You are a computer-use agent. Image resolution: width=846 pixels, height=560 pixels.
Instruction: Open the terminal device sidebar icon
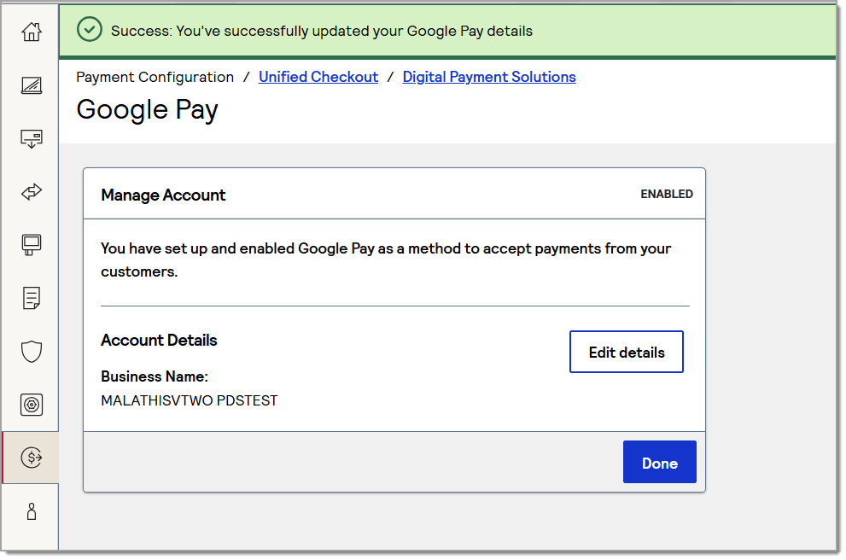(32, 245)
